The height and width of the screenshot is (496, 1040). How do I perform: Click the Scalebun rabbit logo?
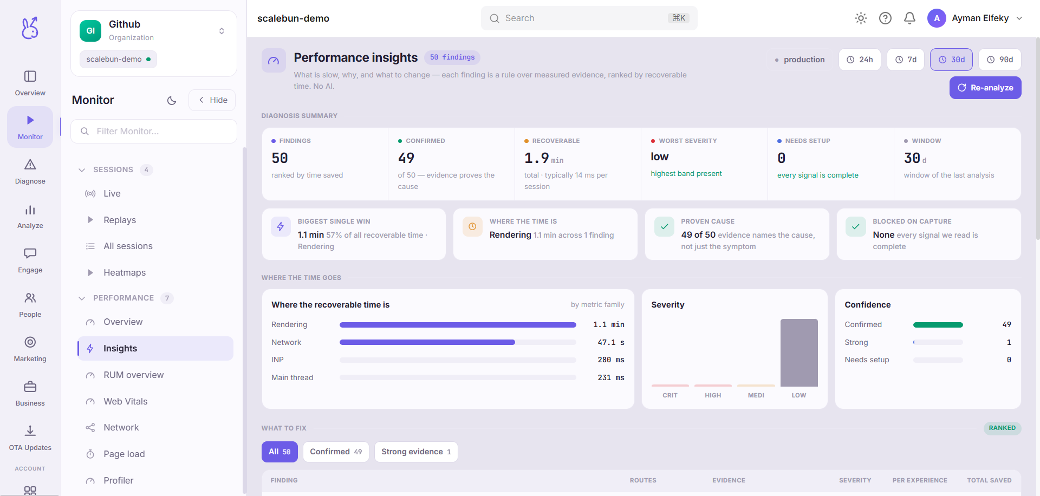pyautogui.click(x=30, y=28)
